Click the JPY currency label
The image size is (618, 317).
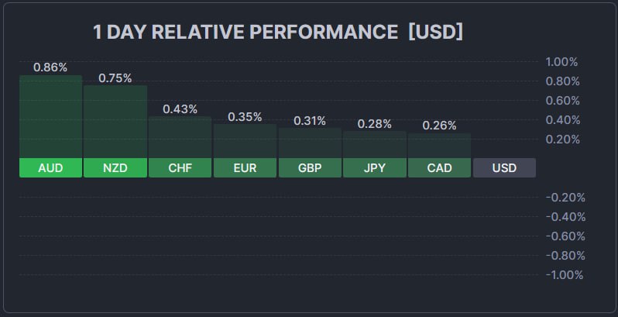point(374,167)
